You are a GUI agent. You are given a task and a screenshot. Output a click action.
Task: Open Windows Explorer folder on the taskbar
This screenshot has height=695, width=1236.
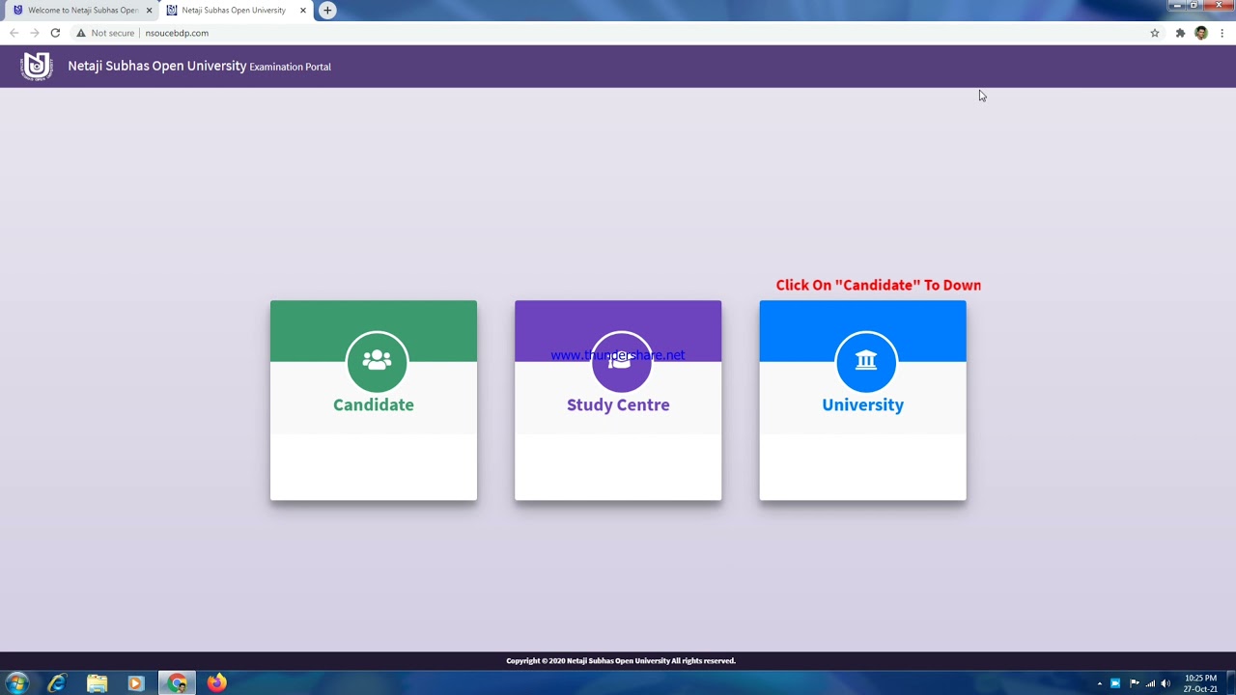pos(97,683)
